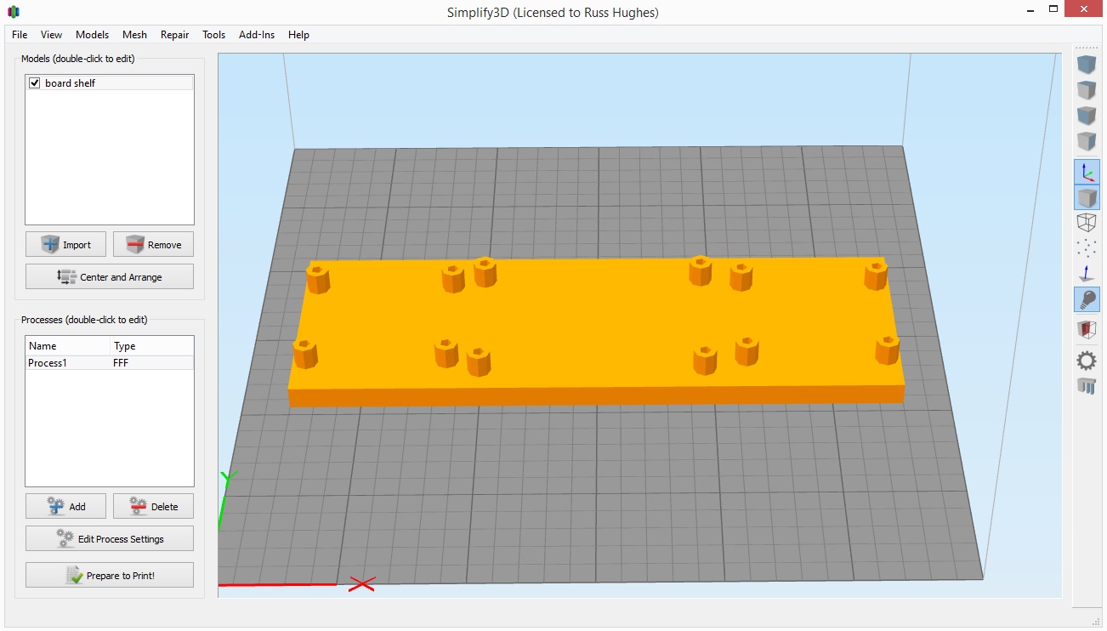Image resolution: width=1107 pixels, height=631 pixels.
Task: Toggle normals display arrow icon
Action: pos(1087,274)
